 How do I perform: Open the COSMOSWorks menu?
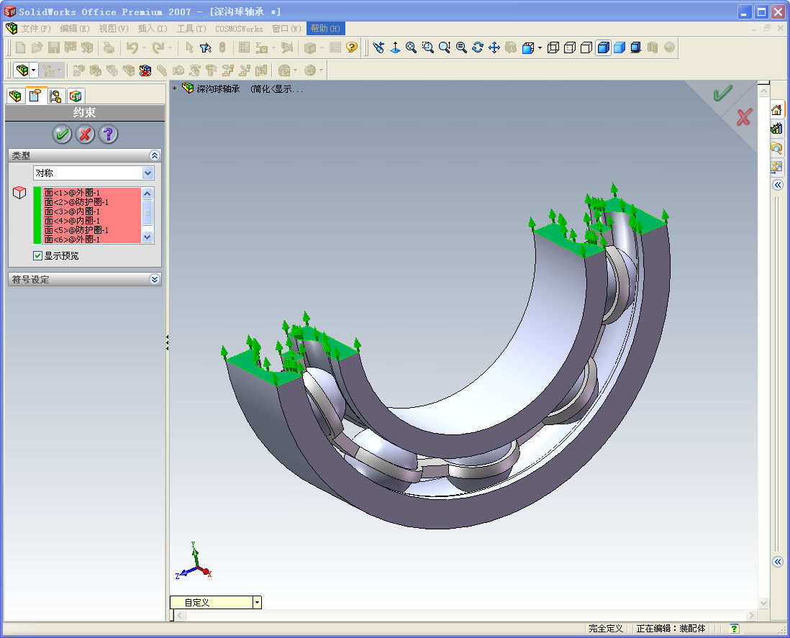[x=239, y=29]
